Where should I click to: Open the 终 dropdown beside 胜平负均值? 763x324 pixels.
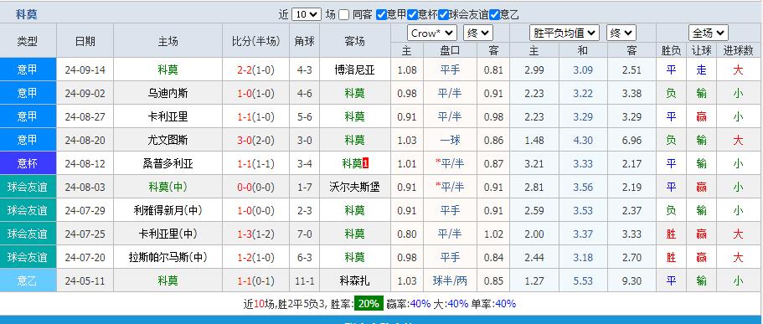coord(621,33)
